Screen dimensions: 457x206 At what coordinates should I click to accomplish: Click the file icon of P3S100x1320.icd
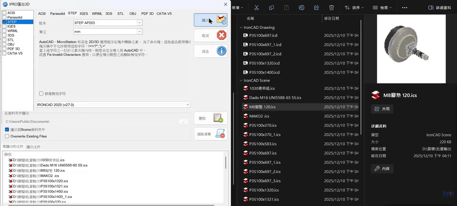tap(246, 63)
